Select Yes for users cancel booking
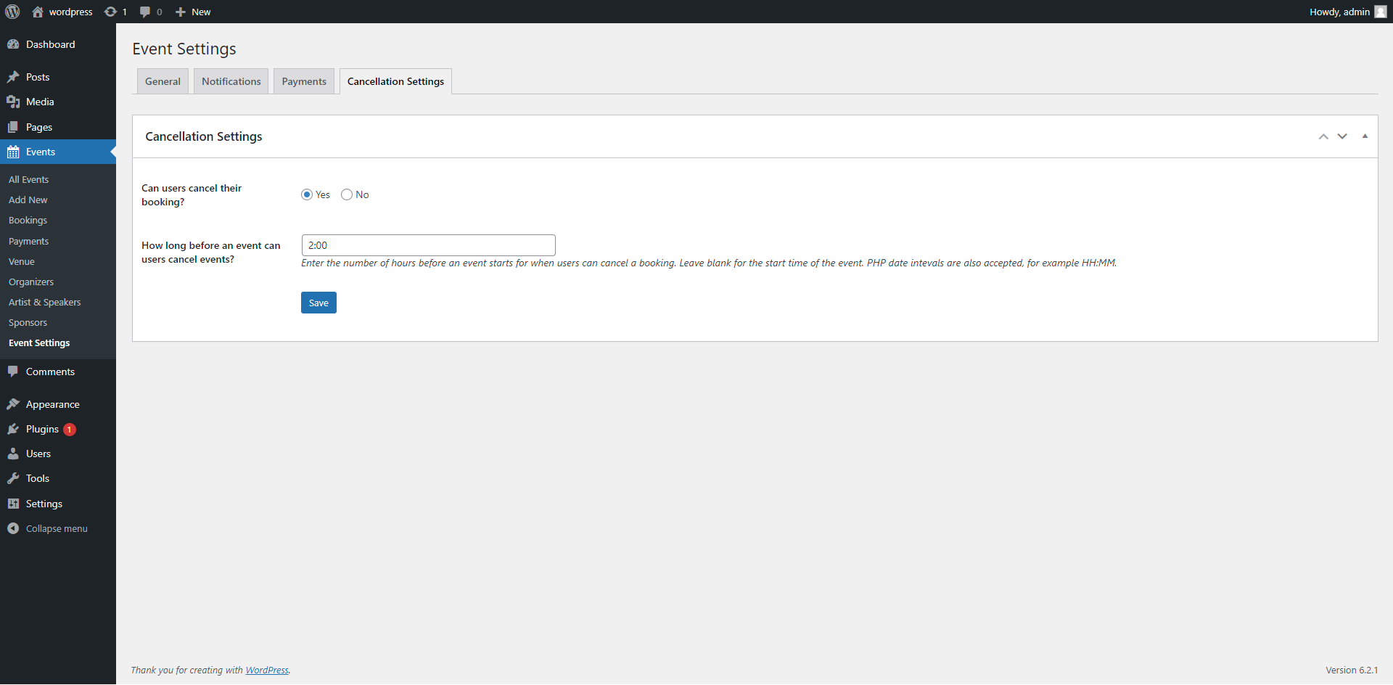Image resolution: width=1393 pixels, height=685 pixels. [x=307, y=194]
